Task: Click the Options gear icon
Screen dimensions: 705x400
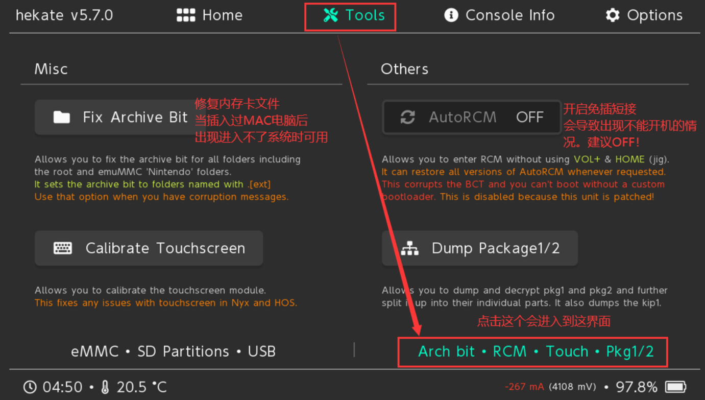Action: coord(613,15)
